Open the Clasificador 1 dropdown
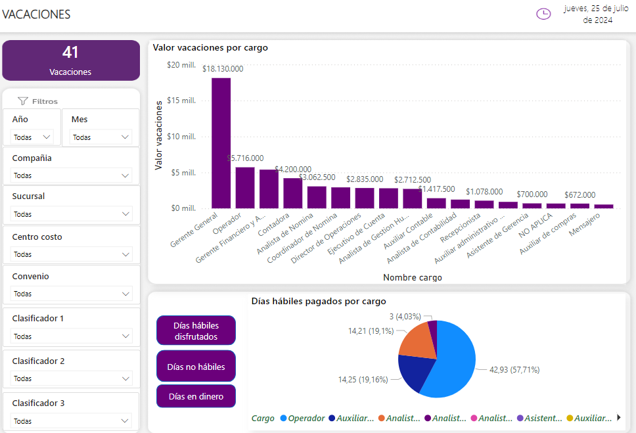636x433 pixels. tap(71, 336)
